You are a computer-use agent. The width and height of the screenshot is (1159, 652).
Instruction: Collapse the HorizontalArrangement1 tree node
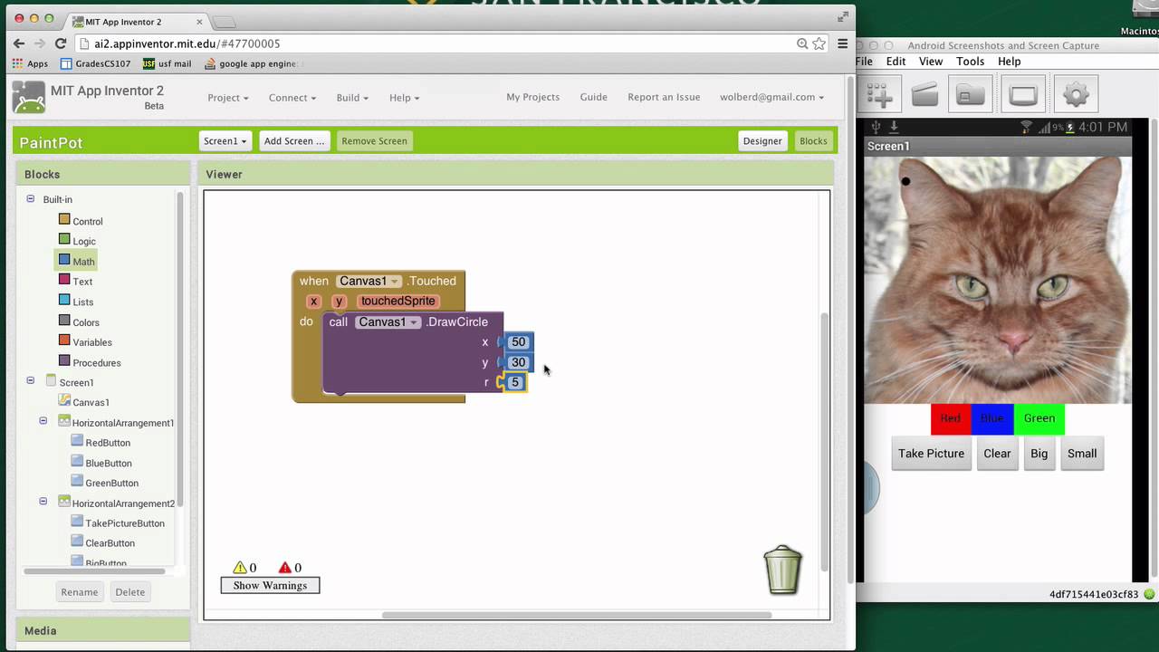pyautogui.click(x=43, y=421)
